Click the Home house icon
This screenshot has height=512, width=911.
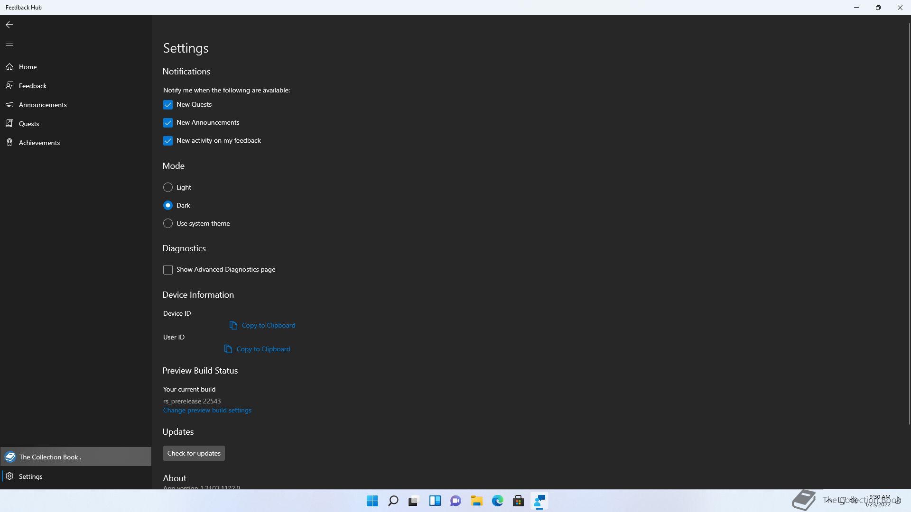pos(9,67)
